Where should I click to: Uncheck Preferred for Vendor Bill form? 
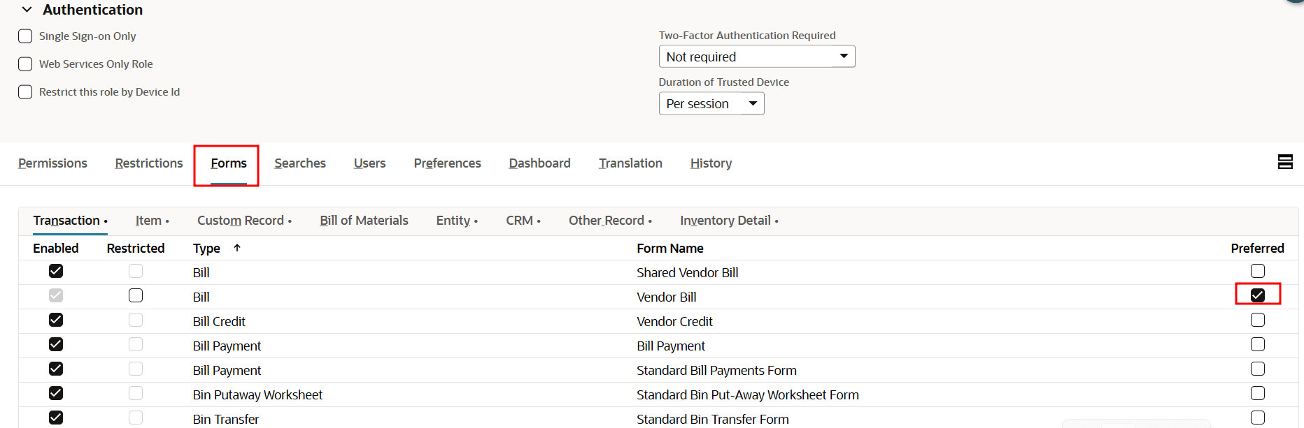[1257, 295]
